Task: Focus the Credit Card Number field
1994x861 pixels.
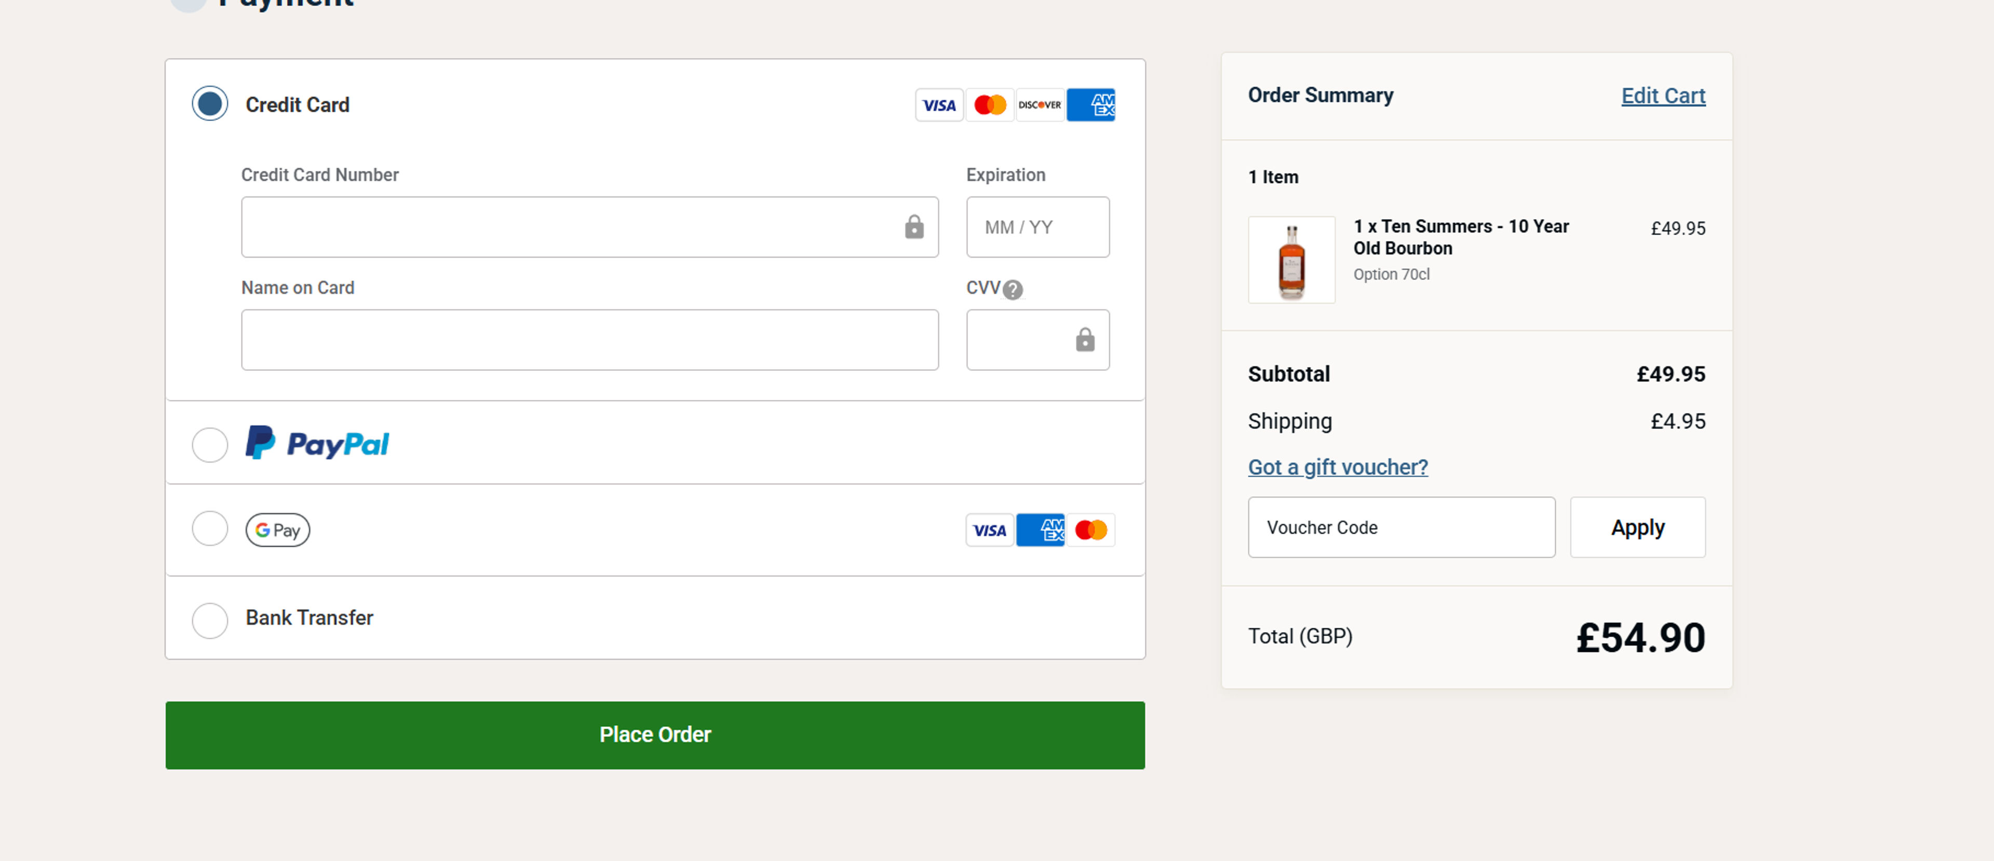Action: (x=590, y=227)
